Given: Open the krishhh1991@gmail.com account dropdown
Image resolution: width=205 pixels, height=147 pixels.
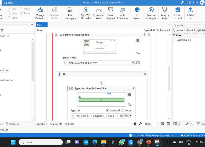Looking at the screenshot, I should 156,136.
